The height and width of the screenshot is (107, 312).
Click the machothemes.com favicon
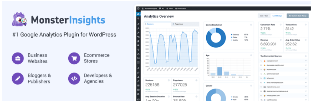click(265, 87)
